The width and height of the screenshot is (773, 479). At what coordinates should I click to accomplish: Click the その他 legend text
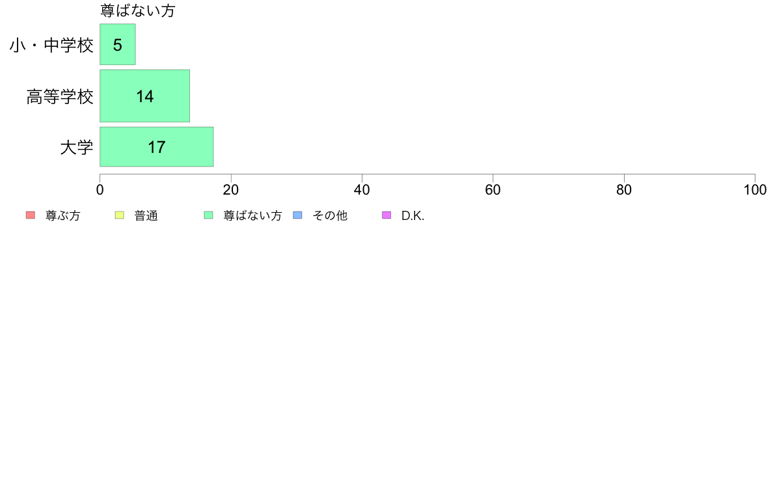click(x=330, y=215)
